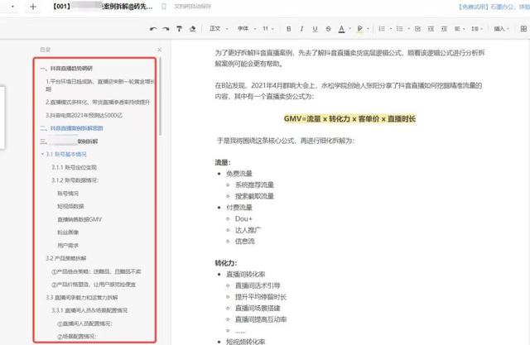This screenshot has height=345, width=530.
Task: Undo the last edit
Action: (153, 29)
